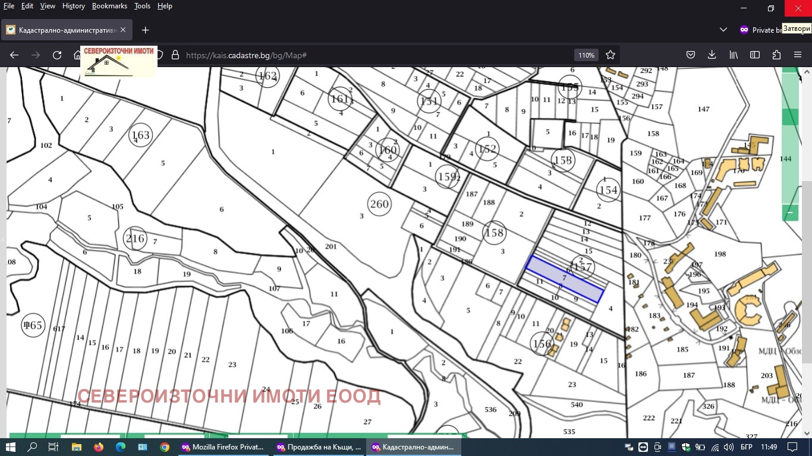Open the History menu
812x456 pixels.
point(73,6)
